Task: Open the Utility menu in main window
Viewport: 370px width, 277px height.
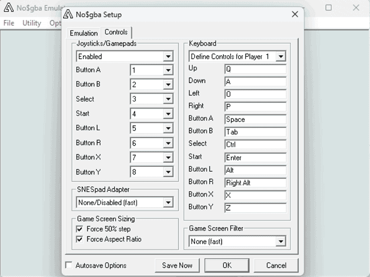Action: 32,23
